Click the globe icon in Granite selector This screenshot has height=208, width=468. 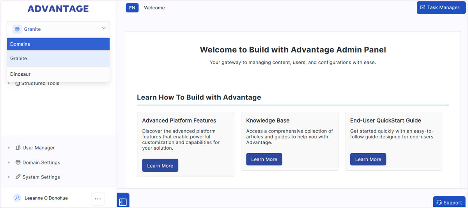17,29
